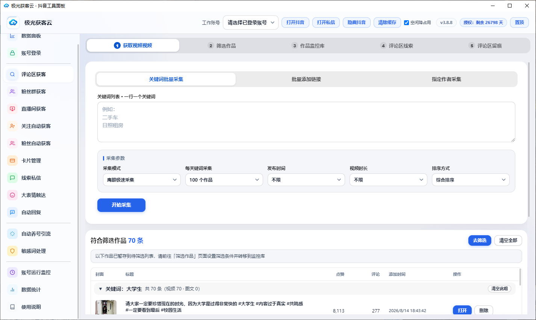Click step 4 number badge of 评论区线索
This screenshot has width=536, height=320.
tap(383, 46)
